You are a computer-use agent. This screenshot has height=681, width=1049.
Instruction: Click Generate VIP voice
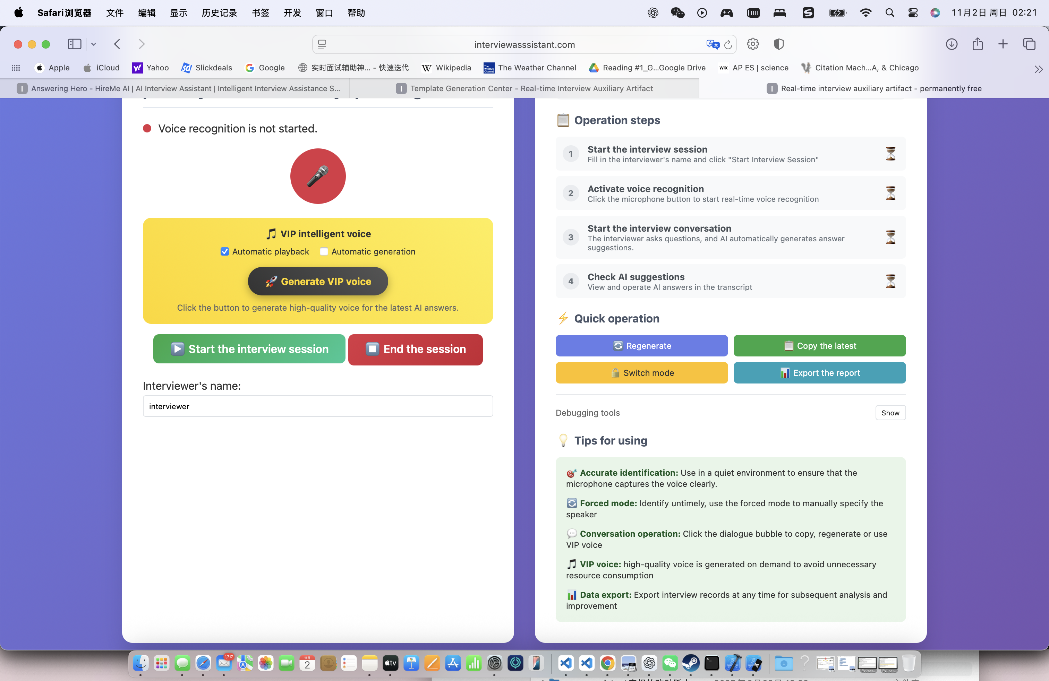click(x=317, y=281)
